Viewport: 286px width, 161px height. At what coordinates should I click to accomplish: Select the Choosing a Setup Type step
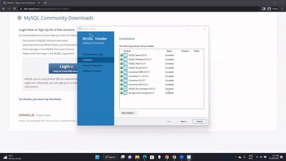(x=93, y=55)
